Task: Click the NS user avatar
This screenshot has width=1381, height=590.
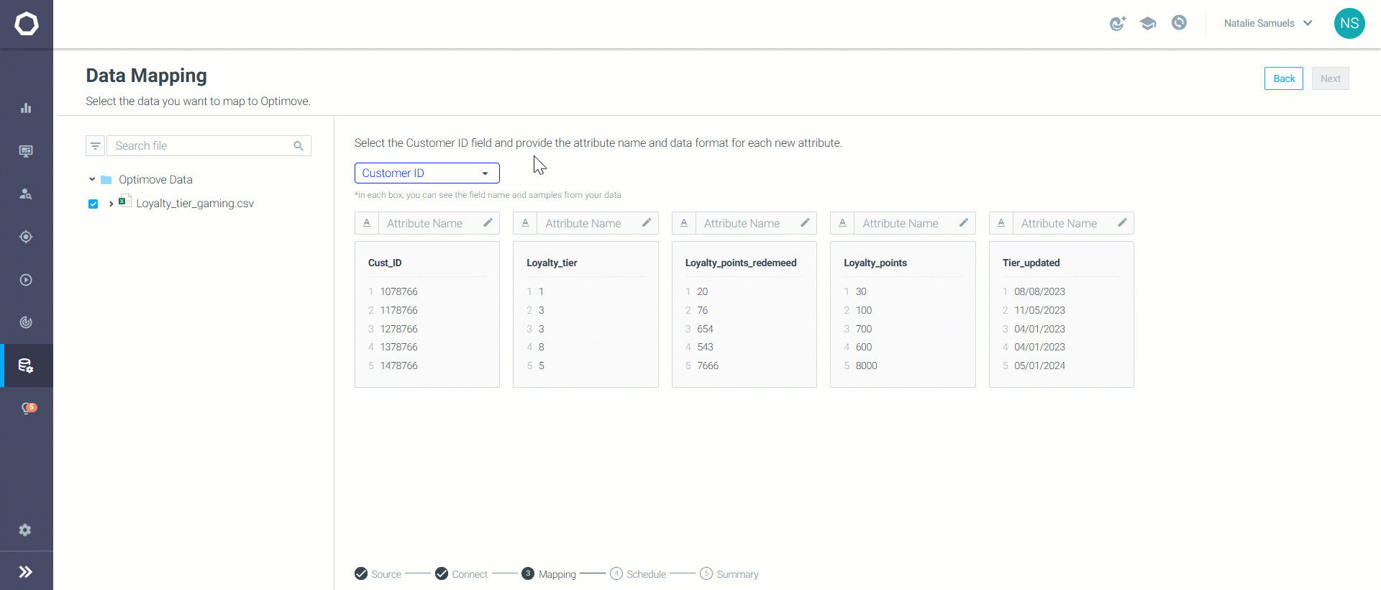Action: click(1349, 23)
